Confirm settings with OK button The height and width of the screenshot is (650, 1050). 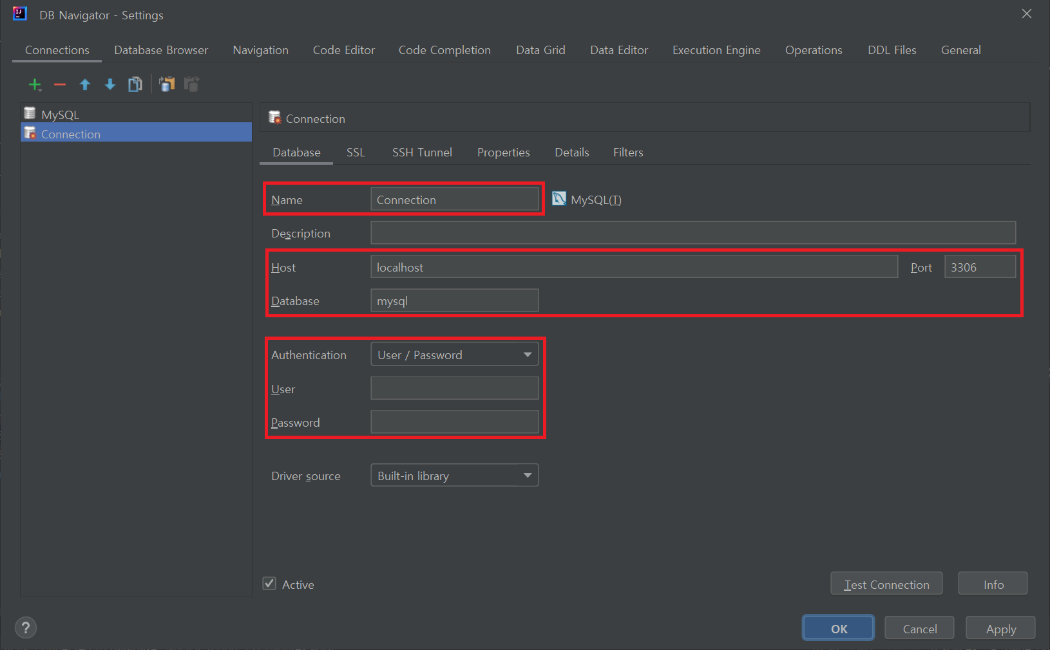838,628
